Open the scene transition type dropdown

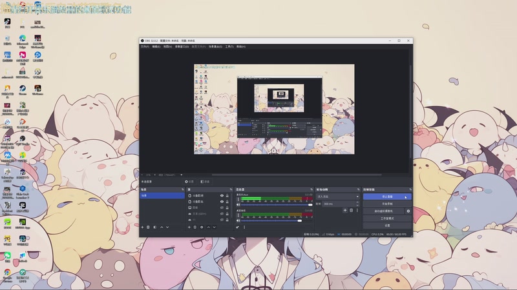pos(337,197)
